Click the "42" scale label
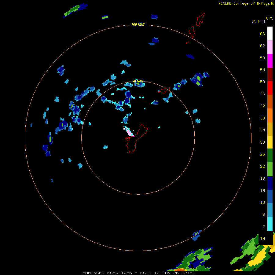The image size is (275, 275). [262, 106]
